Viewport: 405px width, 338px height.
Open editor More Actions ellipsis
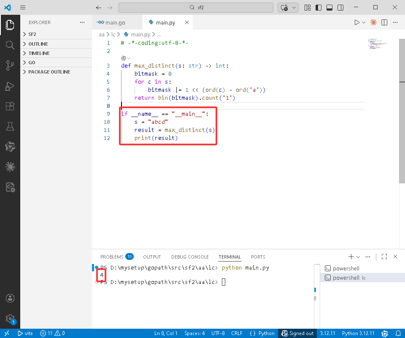pos(395,22)
